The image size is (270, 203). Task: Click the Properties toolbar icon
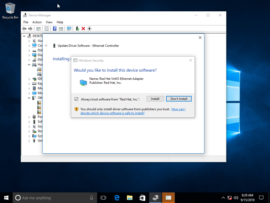point(46,29)
